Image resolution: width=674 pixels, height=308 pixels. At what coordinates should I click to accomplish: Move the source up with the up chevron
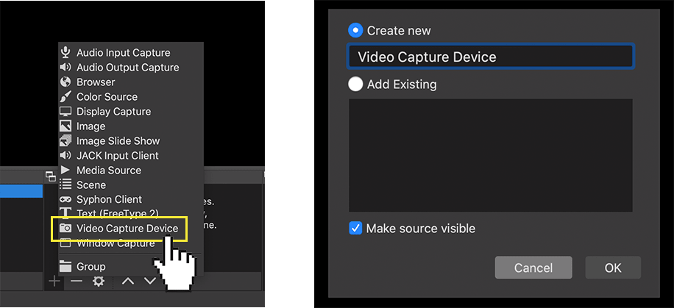(128, 281)
